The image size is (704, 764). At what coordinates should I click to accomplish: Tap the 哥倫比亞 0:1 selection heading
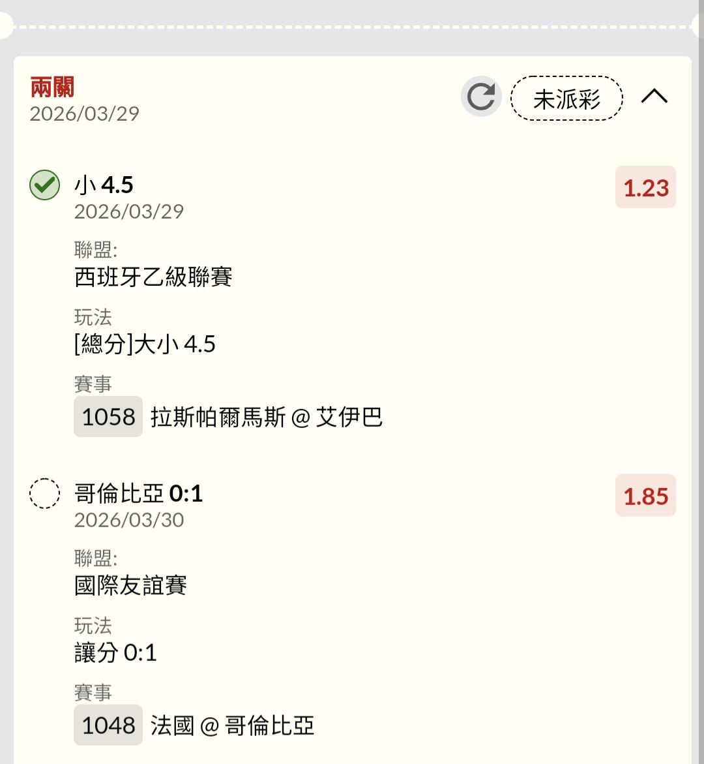[x=139, y=494]
